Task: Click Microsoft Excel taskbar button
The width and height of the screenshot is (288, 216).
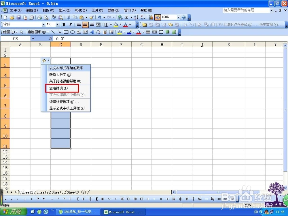Action: [x=124, y=212]
